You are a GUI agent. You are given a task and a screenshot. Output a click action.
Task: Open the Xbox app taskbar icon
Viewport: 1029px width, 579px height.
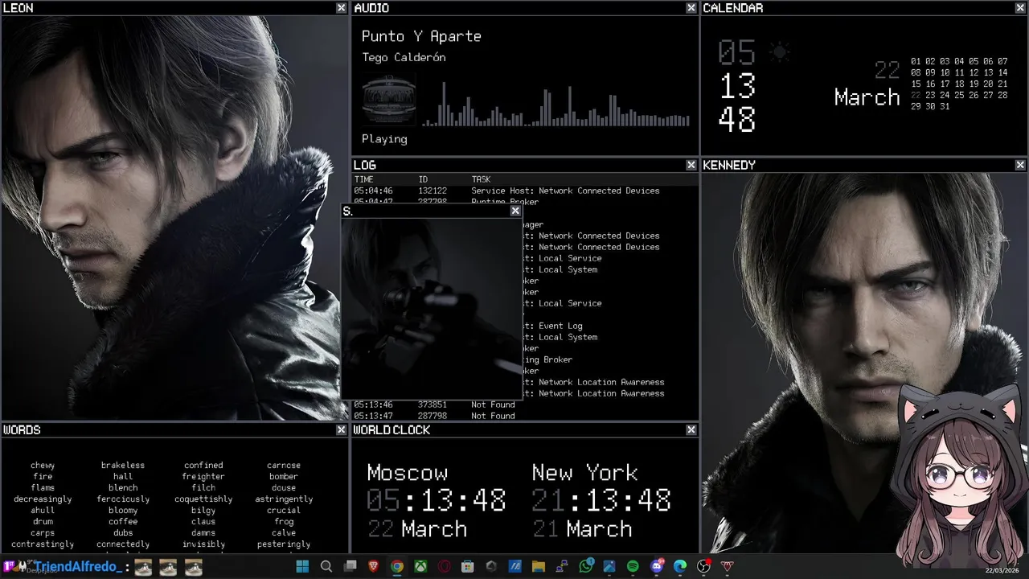pos(420,566)
